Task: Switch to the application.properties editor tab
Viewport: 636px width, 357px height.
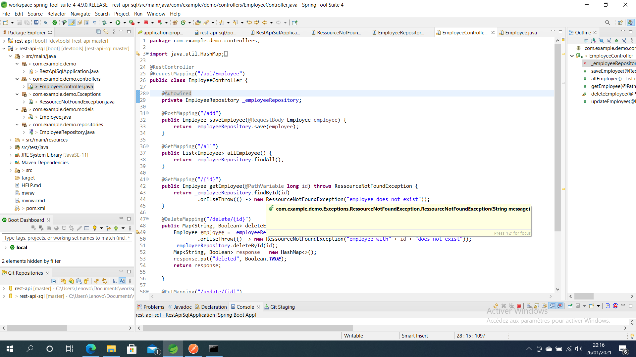Action: pyautogui.click(x=160, y=32)
